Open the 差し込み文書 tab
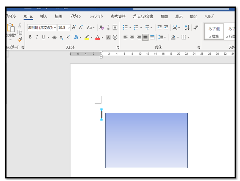The height and width of the screenshot is (181, 240). [143, 16]
